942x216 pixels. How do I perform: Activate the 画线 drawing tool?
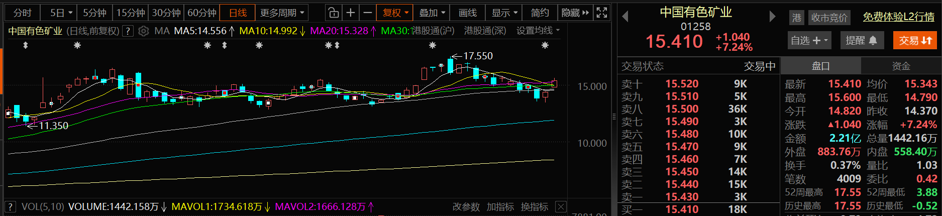tap(468, 13)
